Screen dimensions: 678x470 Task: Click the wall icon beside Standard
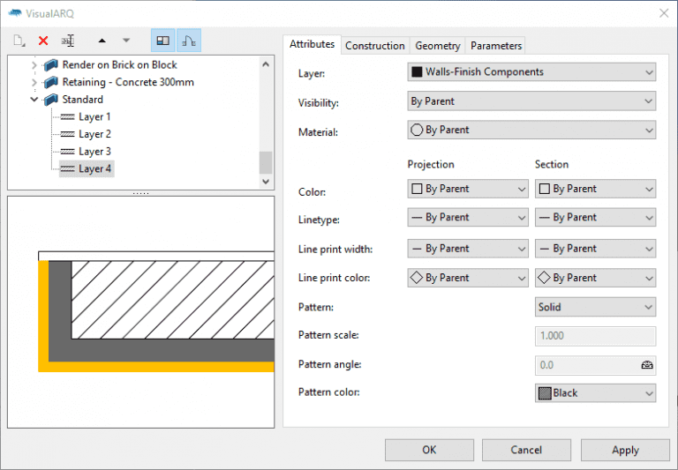point(50,100)
